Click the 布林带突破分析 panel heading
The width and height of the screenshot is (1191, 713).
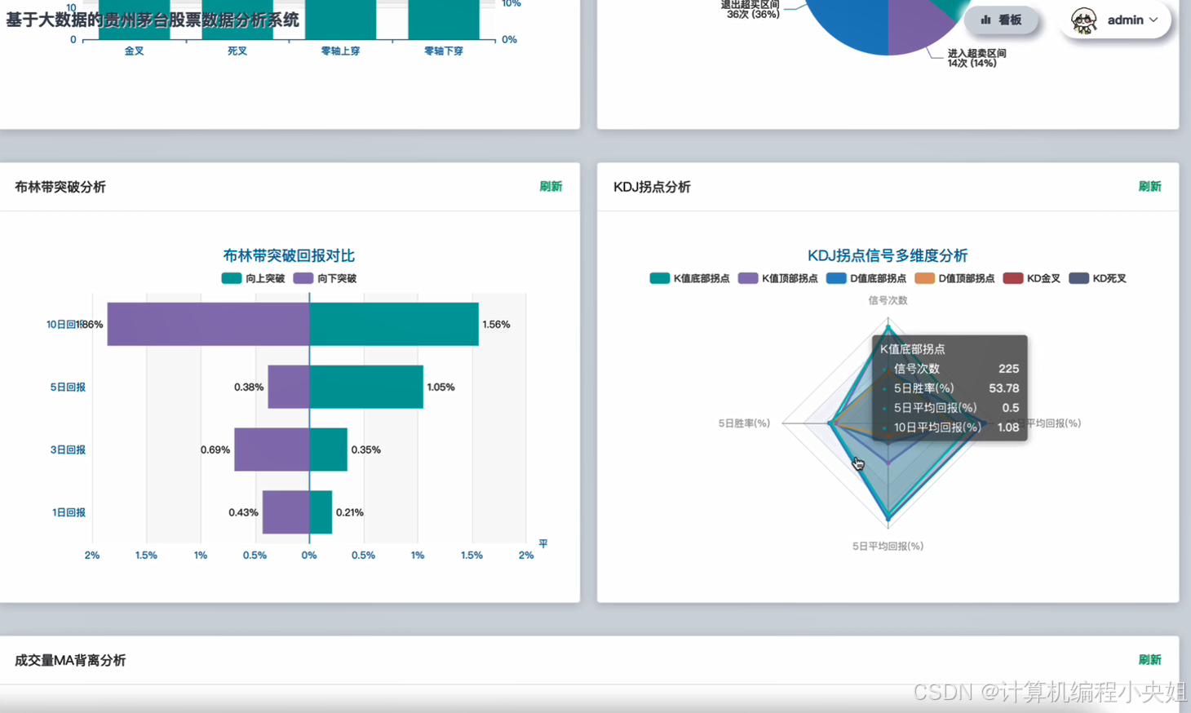click(x=60, y=187)
